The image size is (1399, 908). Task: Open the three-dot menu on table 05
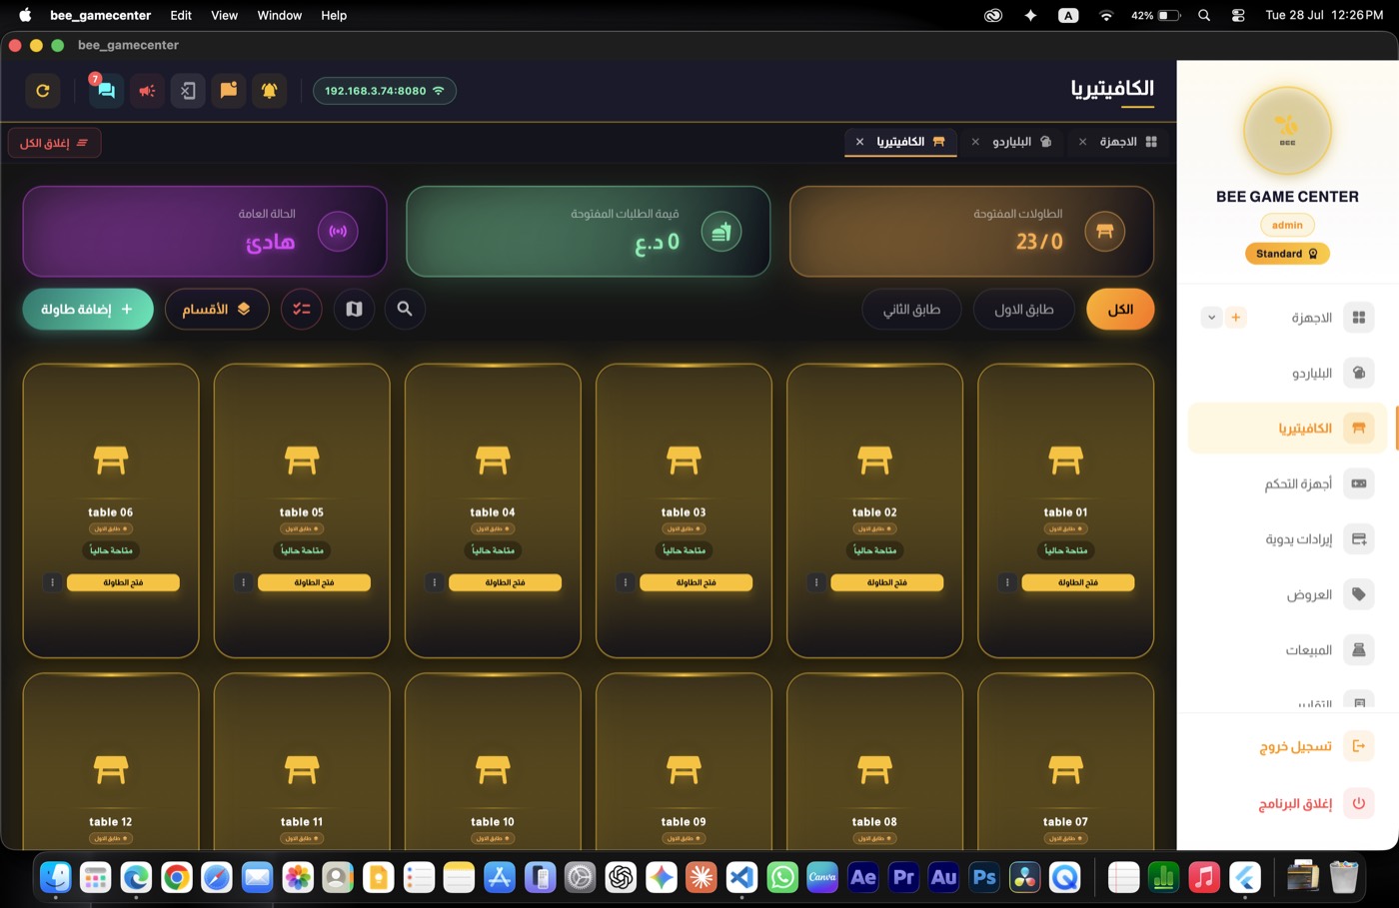(243, 582)
